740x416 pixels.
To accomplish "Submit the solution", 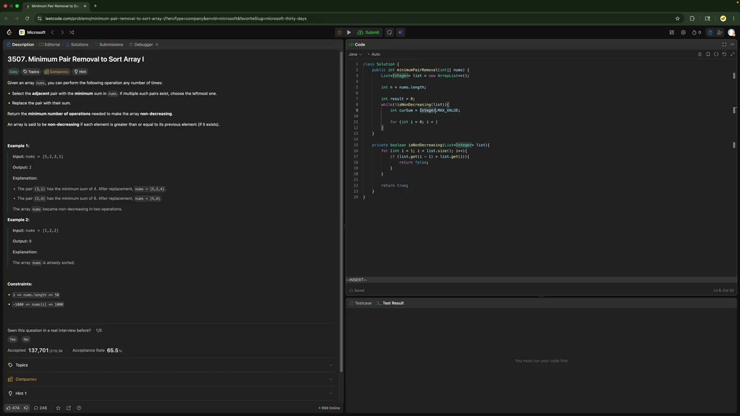I will coord(368,32).
